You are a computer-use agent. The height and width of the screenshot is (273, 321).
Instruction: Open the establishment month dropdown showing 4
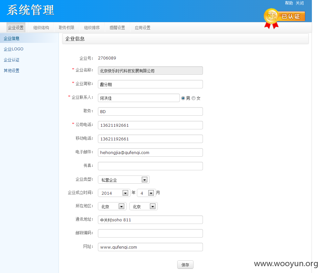pyautogui.click(x=146, y=193)
